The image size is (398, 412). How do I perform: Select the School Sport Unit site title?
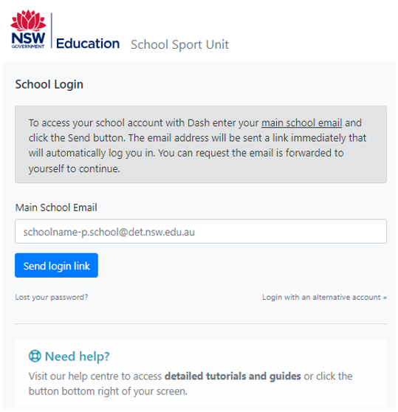pyautogui.click(x=179, y=44)
